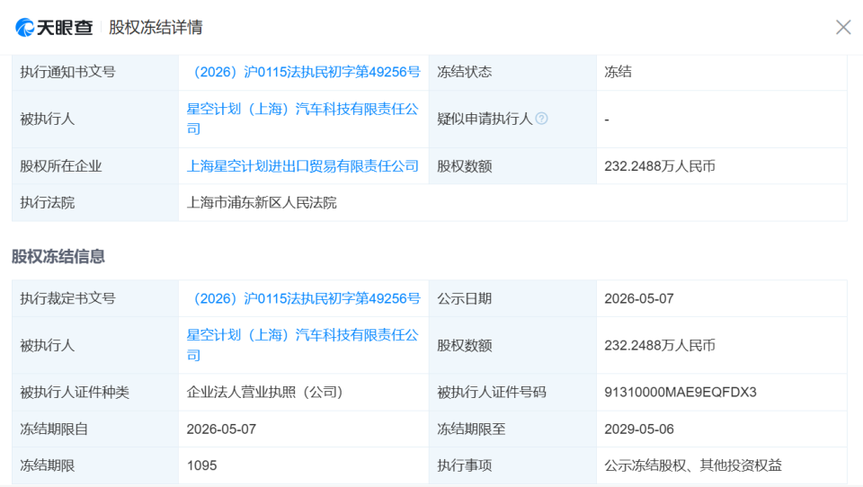
Task: Click the 股权冻结详情 title text
Action: coord(156,28)
